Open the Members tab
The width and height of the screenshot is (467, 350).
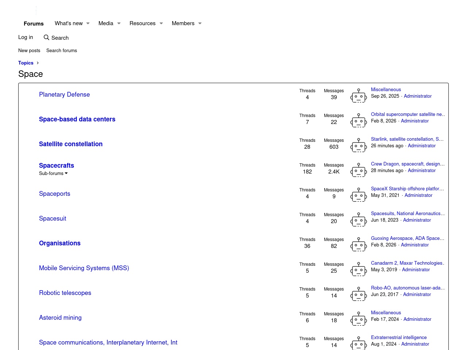pos(183,23)
